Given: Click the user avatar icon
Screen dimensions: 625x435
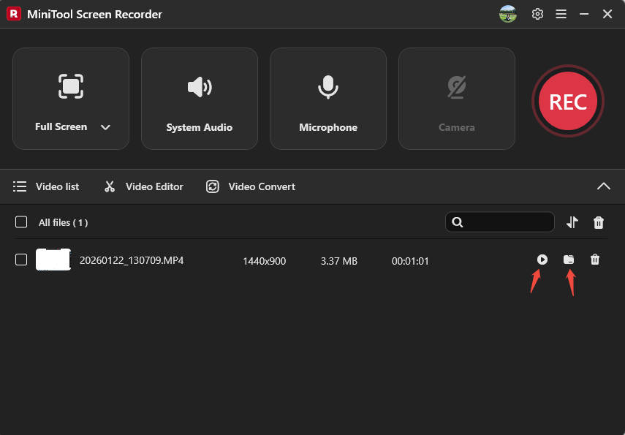Looking at the screenshot, I should click(507, 14).
